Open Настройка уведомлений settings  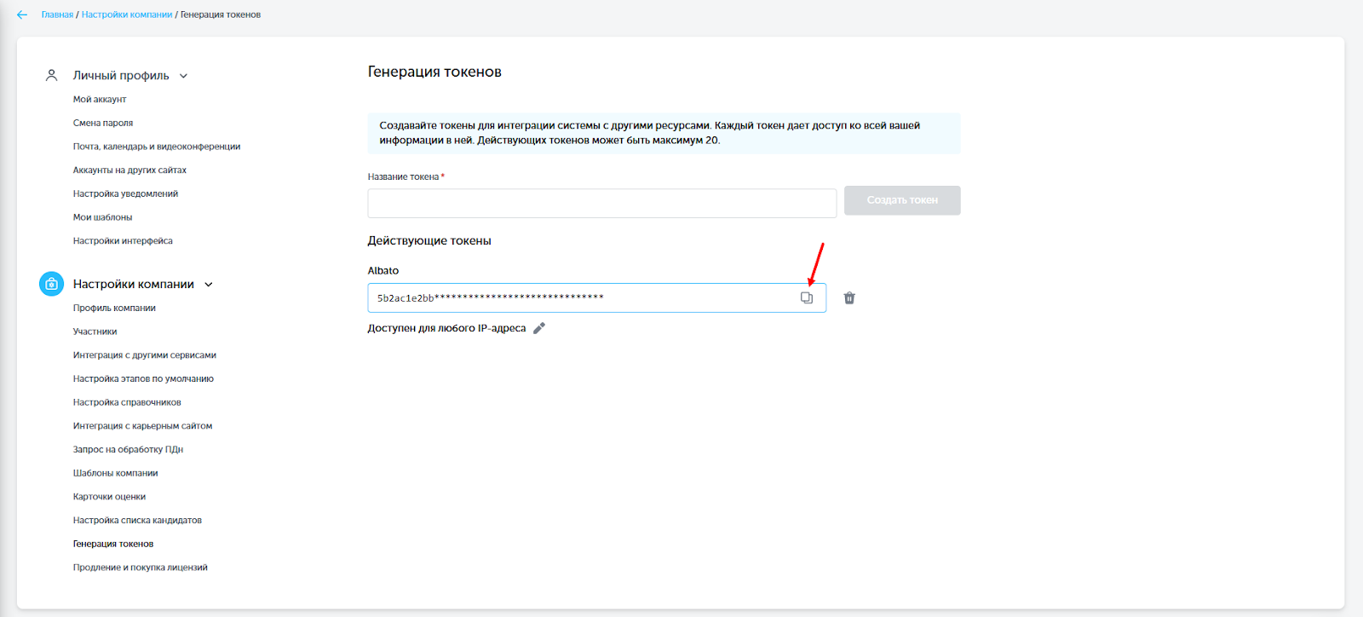pyautogui.click(x=125, y=194)
